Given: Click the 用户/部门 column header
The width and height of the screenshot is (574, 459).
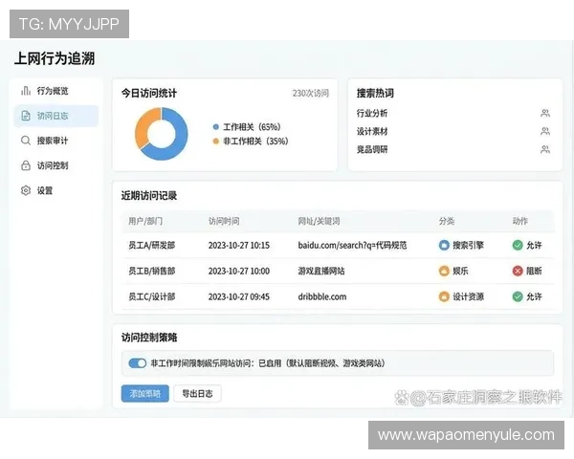Looking at the screenshot, I should click(145, 221).
